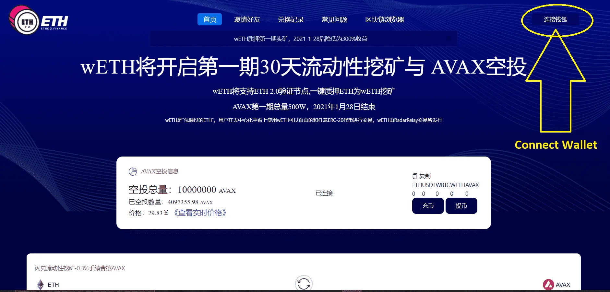610x292 pixels.
Task: Click the red AVAX token icon
Action: coord(548,285)
